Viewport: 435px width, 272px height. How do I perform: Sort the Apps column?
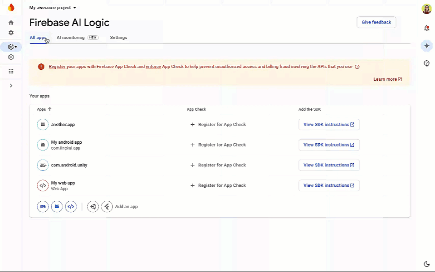coord(44,109)
